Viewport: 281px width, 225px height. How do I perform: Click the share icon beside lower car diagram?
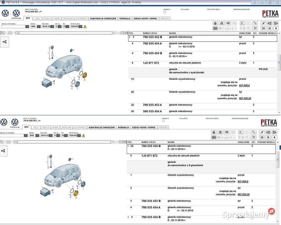click(3, 151)
